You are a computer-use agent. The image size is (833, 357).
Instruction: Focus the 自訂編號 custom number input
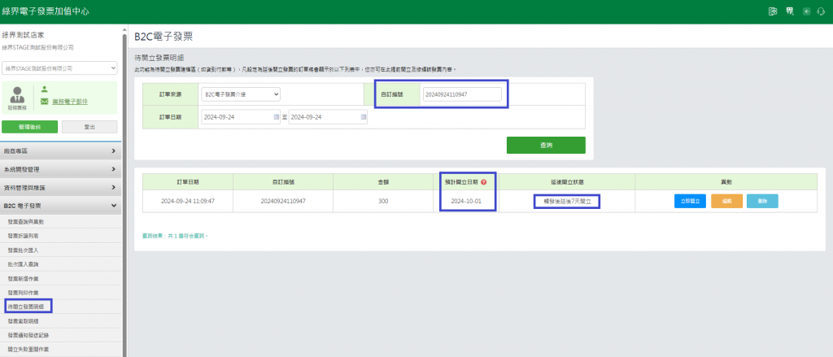click(x=462, y=94)
